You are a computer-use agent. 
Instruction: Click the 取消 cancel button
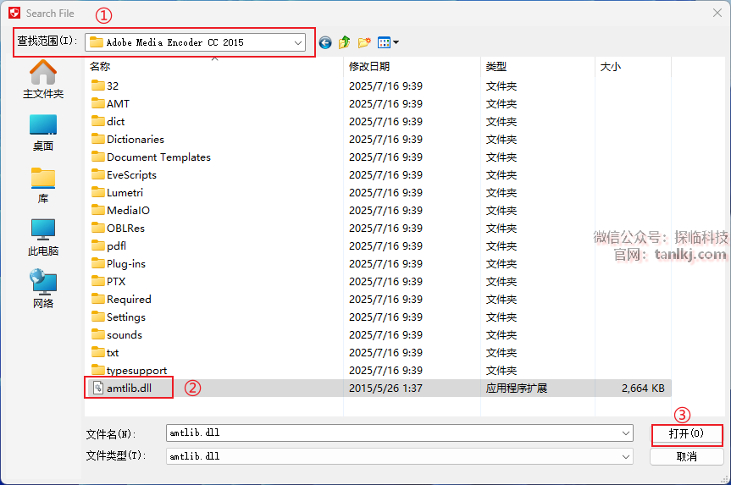(687, 456)
